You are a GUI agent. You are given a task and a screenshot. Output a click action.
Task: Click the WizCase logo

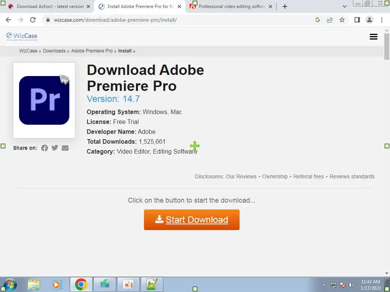22,36
